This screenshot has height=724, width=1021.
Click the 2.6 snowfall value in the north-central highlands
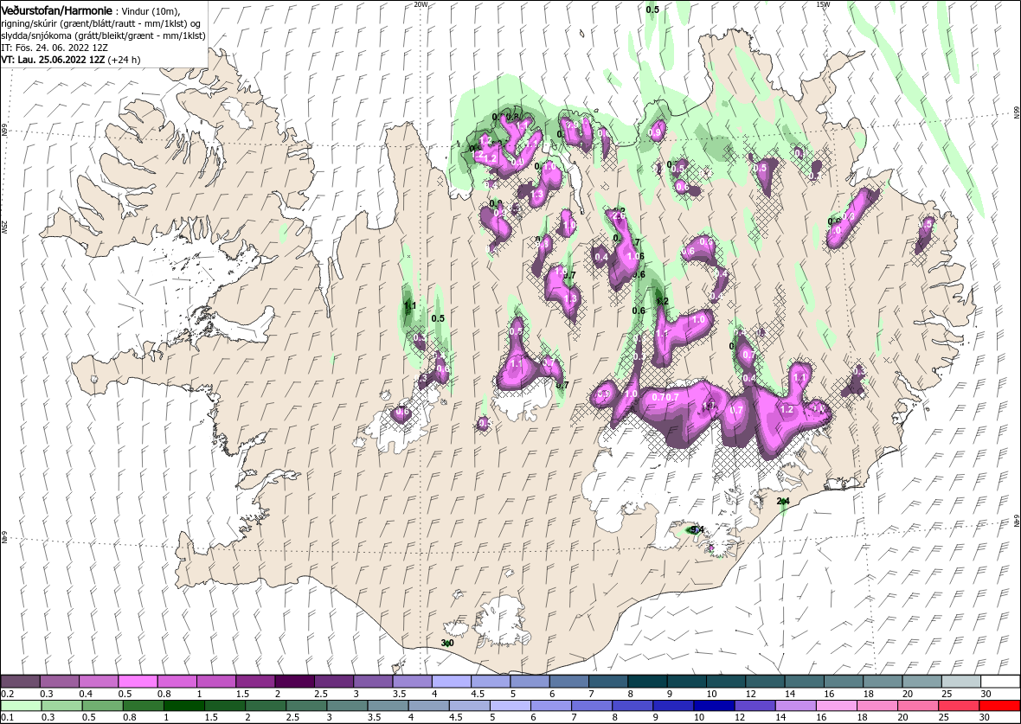tap(619, 215)
